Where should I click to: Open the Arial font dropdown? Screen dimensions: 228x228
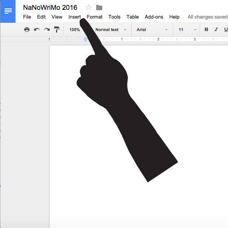[151, 30]
